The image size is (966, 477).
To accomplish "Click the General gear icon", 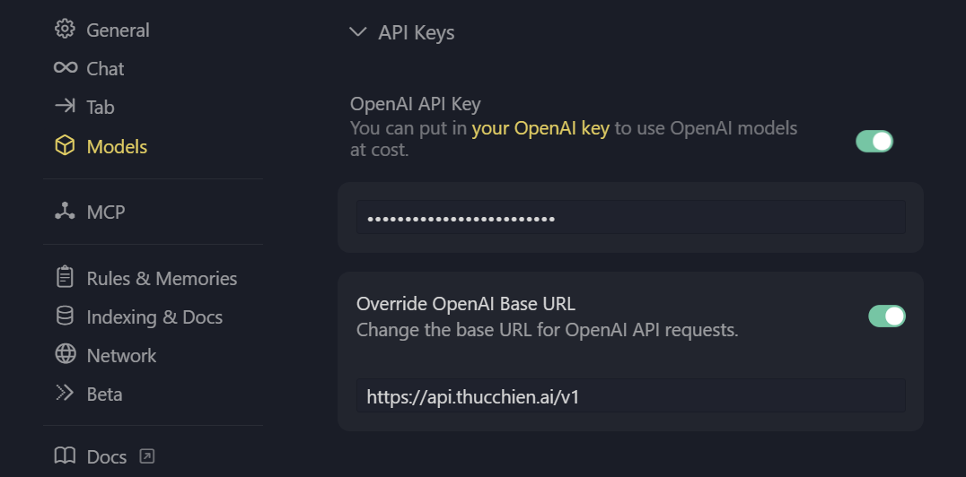I will pyautogui.click(x=65, y=30).
